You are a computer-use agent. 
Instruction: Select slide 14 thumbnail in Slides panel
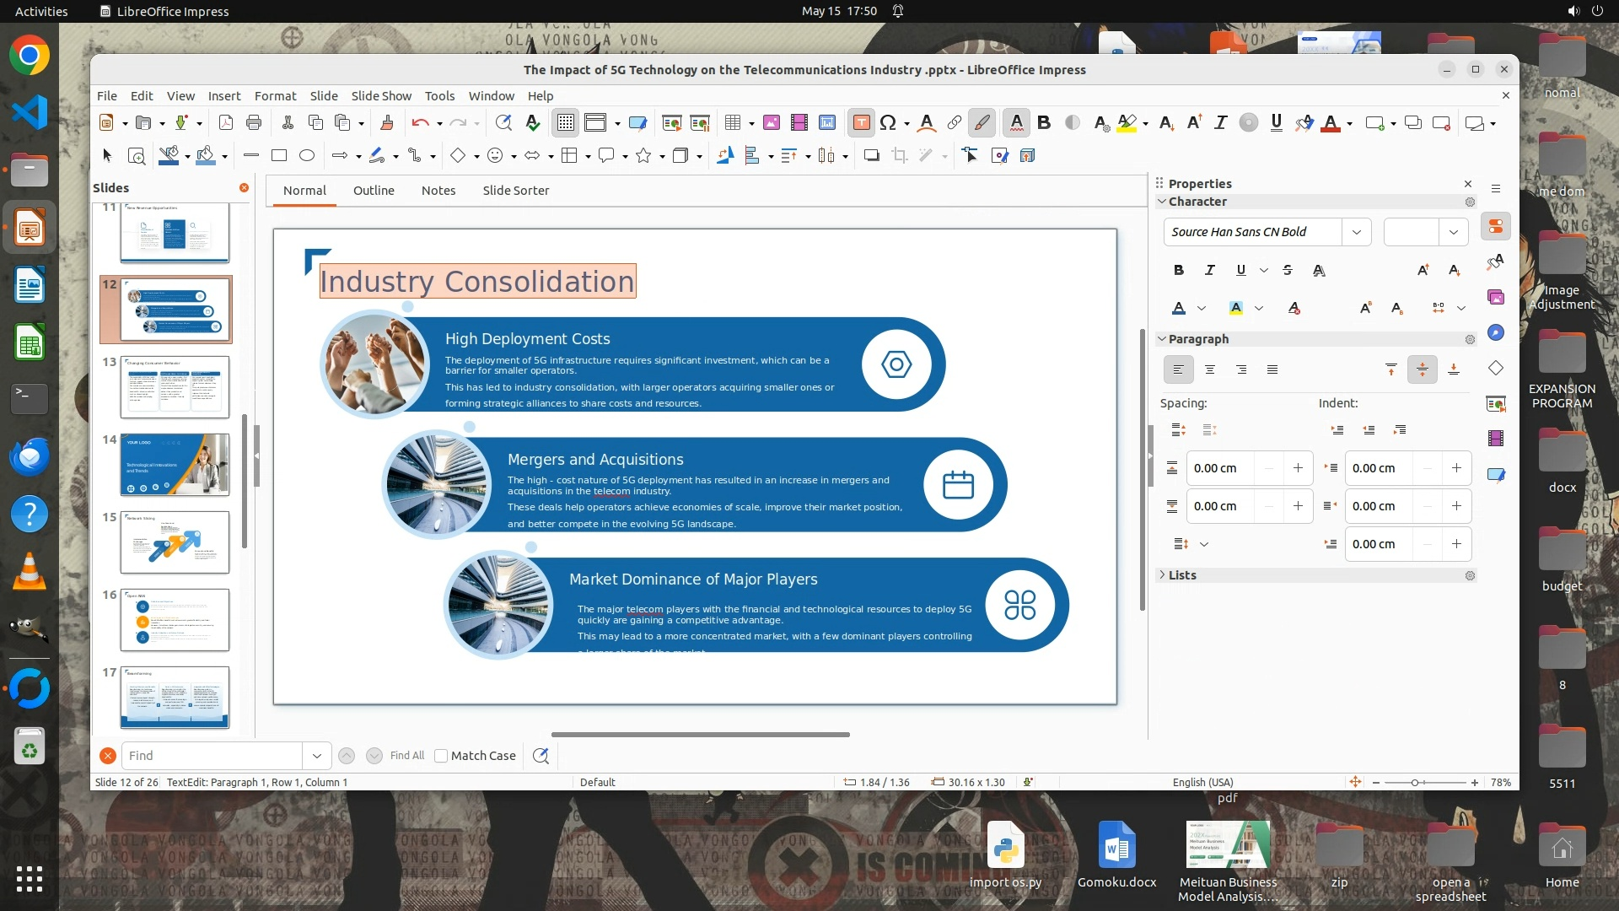[175, 465]
